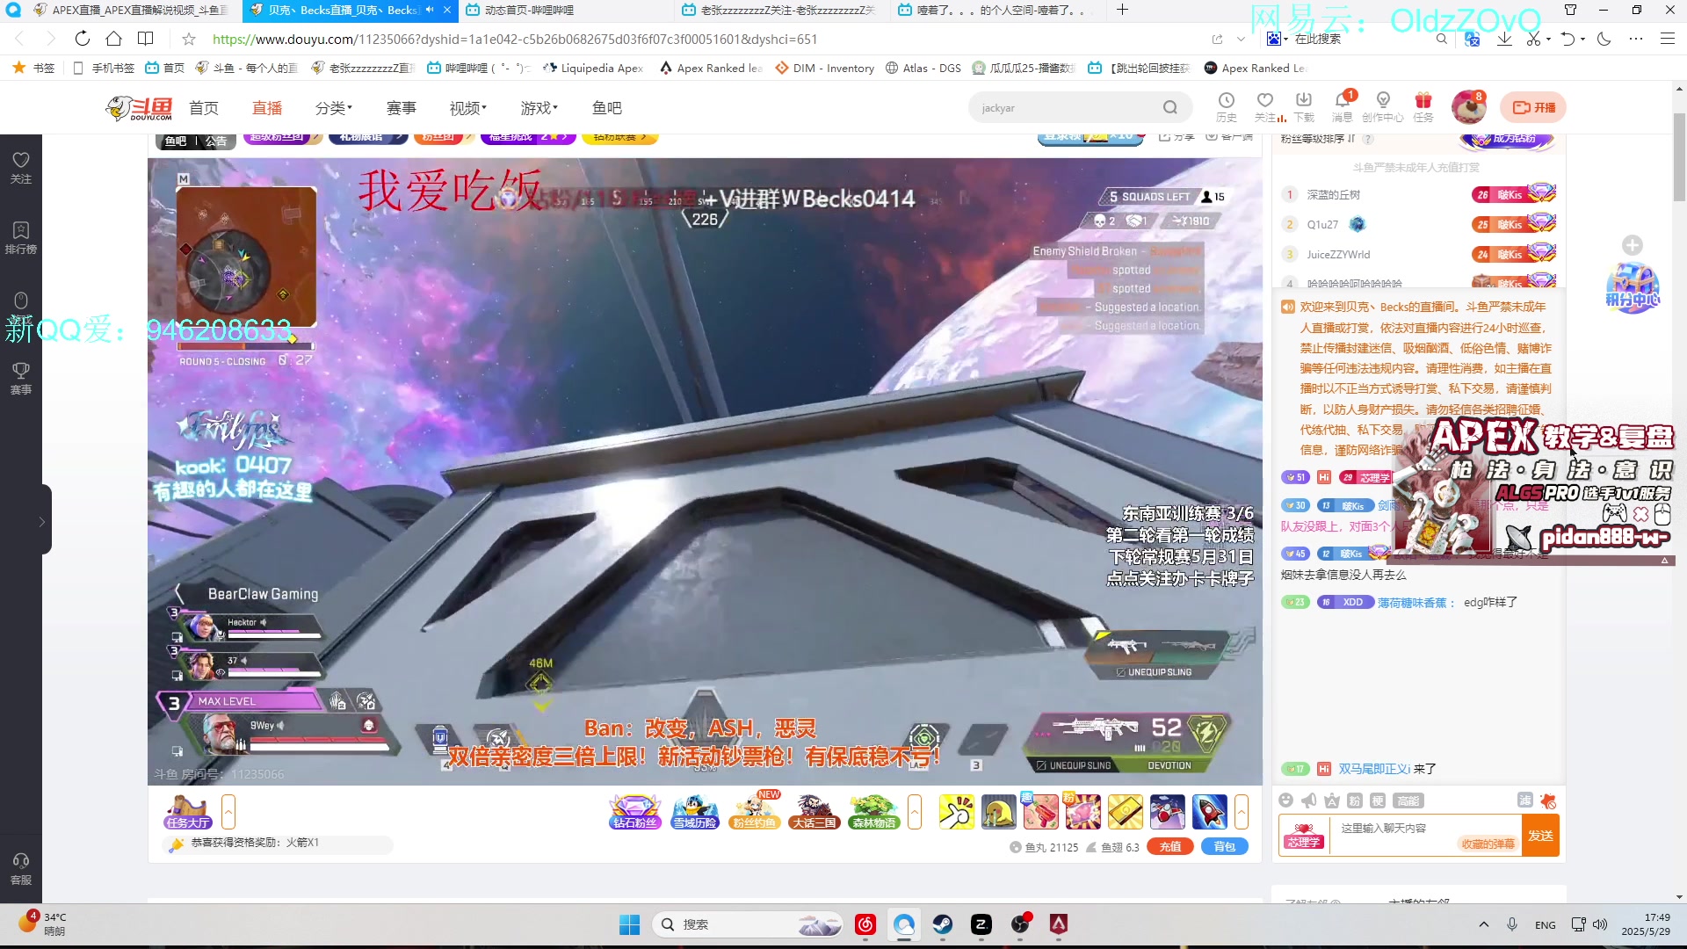Open 关注 heart icon in header
The image size is (1687, 949).
[x=1265, y=107]
